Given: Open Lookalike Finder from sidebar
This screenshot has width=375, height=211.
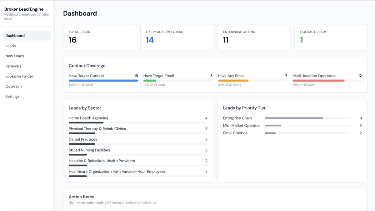Looking at the screenshot, I should (27, 76).
